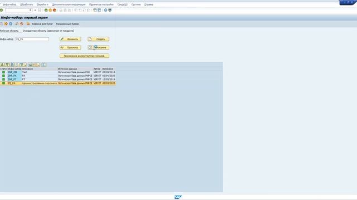This screenshot has height=200, width=357.
Task: Click the Print icon in the list toolbar
Action: 30,65
